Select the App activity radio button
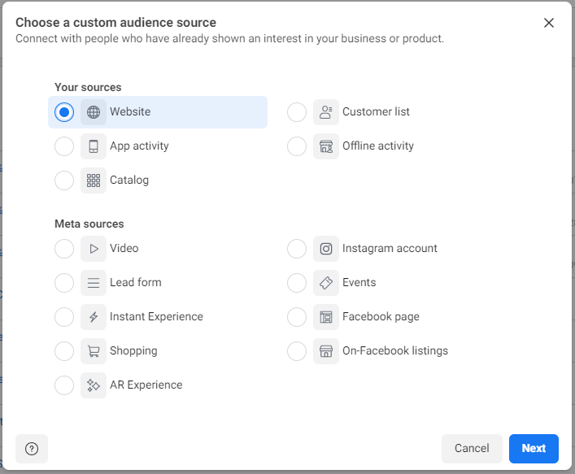Image resolution: width=575 pixels, height=474 pixels. coord(64,146)
